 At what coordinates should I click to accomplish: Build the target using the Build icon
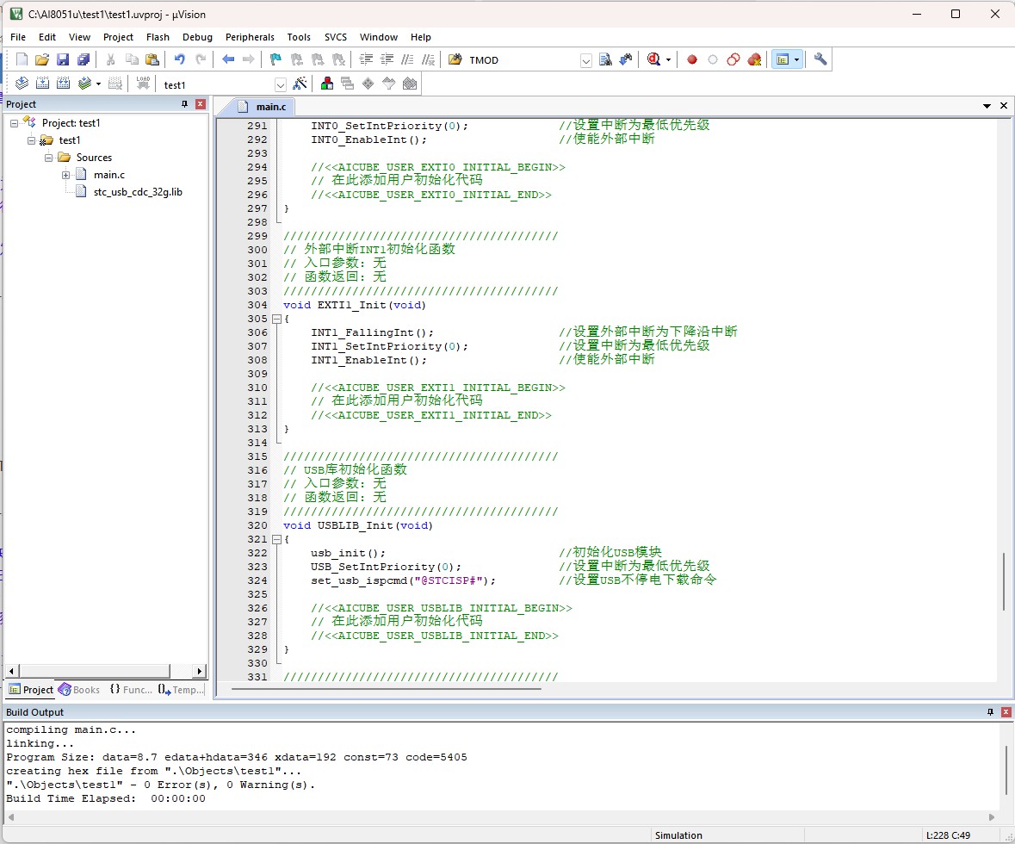pyautogui.click(x=43, y=84)
